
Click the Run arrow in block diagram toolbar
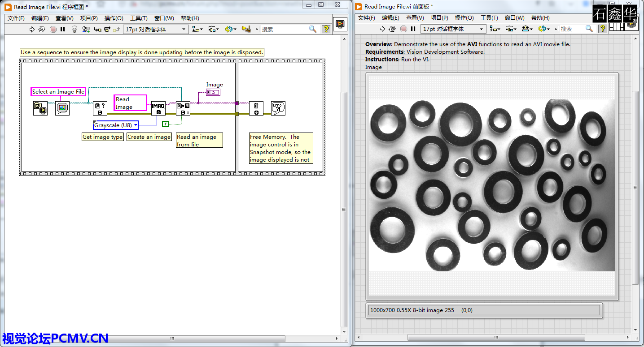[32, 29]
